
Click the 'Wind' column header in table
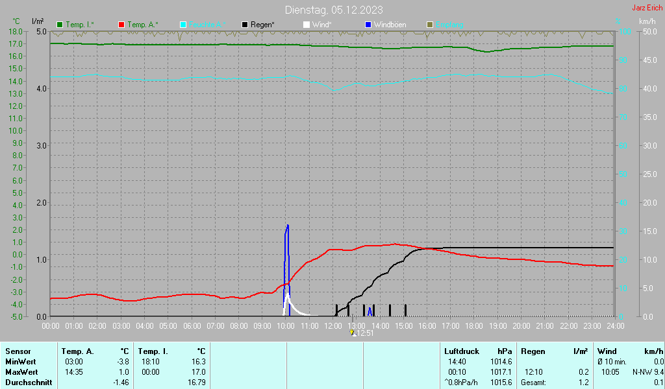coord(607,351)
